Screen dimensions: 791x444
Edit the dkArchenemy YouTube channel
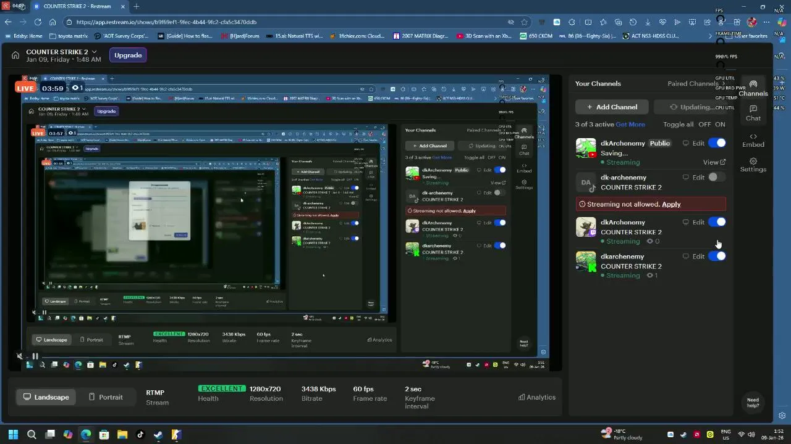click(x=698, y=143)
